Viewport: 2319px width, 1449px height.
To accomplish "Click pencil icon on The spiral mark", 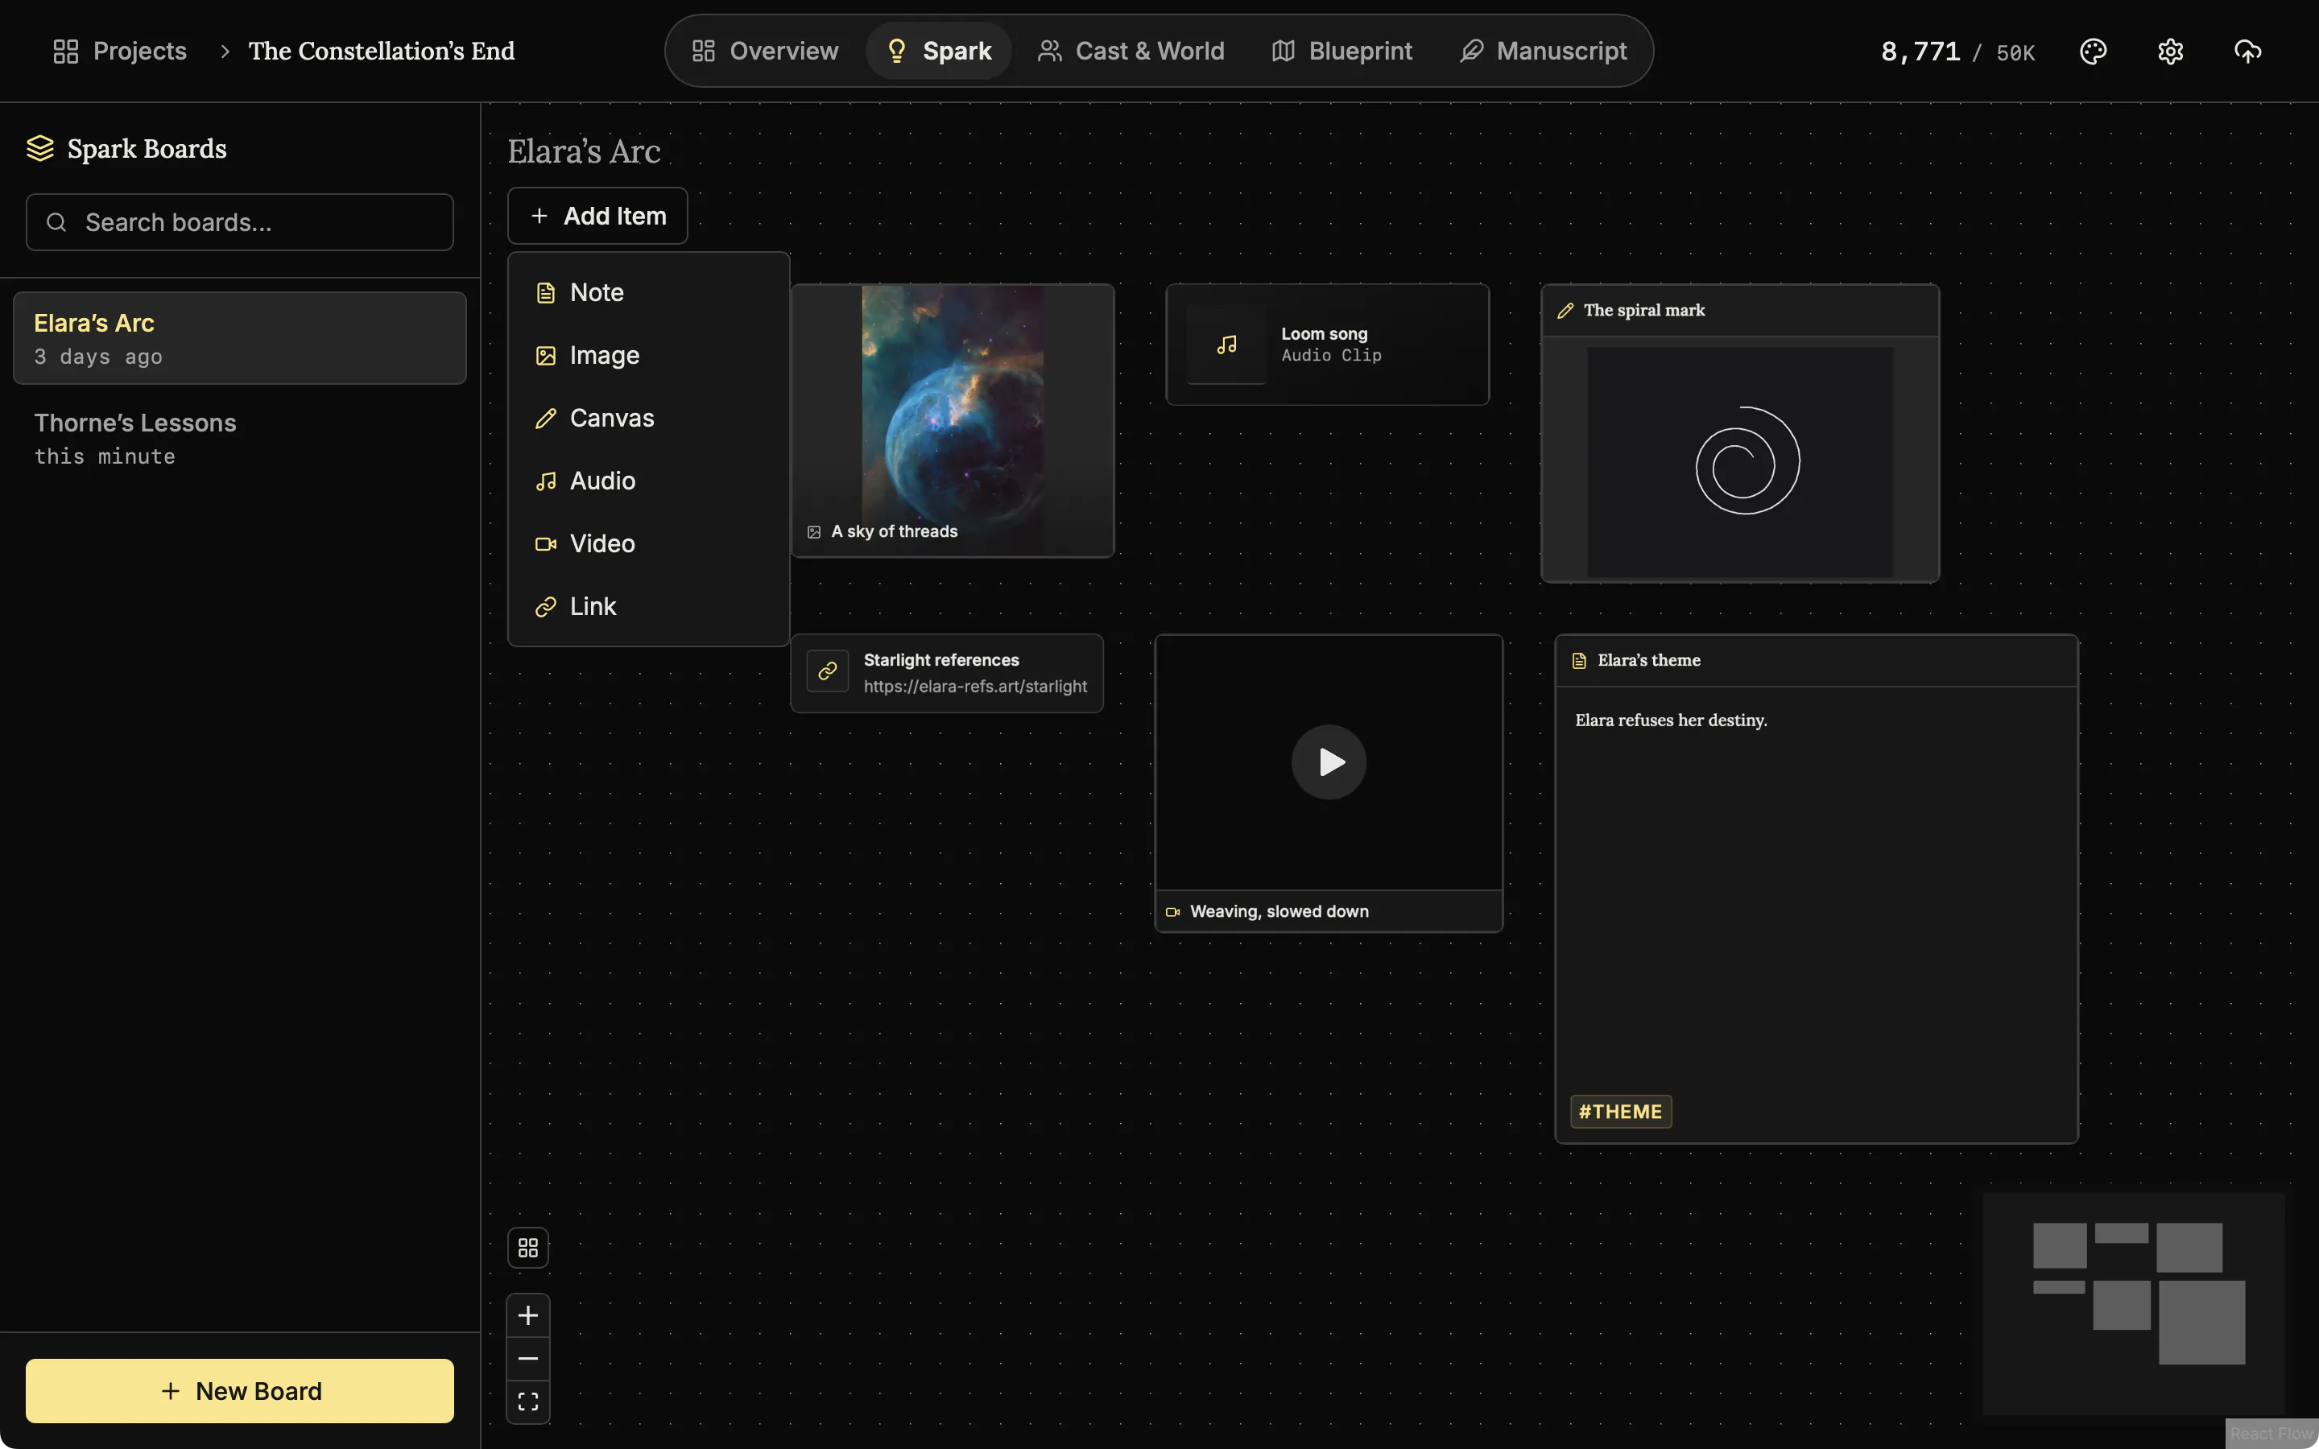I will 1566,311.
